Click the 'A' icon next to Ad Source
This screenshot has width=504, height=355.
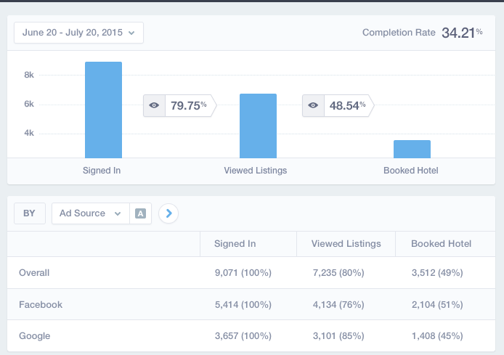pyautogui.click(x=140, y=213)
